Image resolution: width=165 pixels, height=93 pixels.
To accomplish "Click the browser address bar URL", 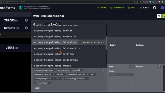I will tap(15, 2).
